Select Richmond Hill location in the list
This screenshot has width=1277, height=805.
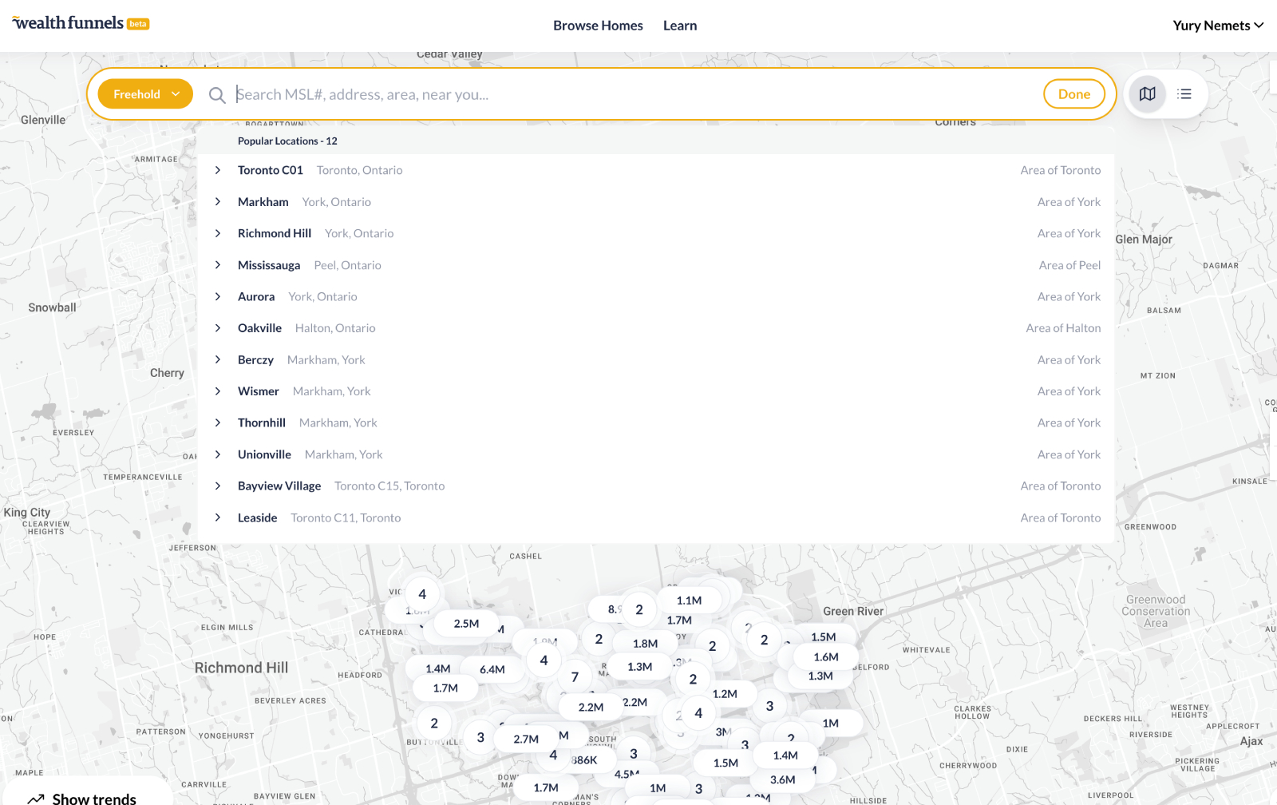coord(656,233)
